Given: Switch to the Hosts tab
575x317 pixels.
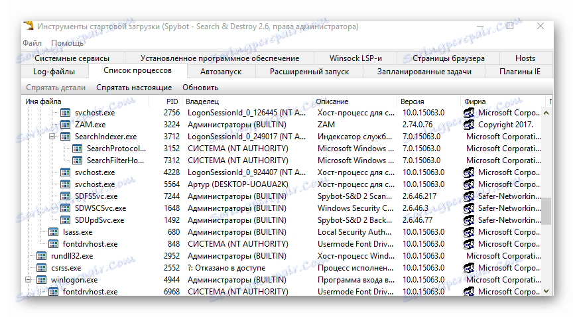Looking at the screenshot, I should click(525, 58).
